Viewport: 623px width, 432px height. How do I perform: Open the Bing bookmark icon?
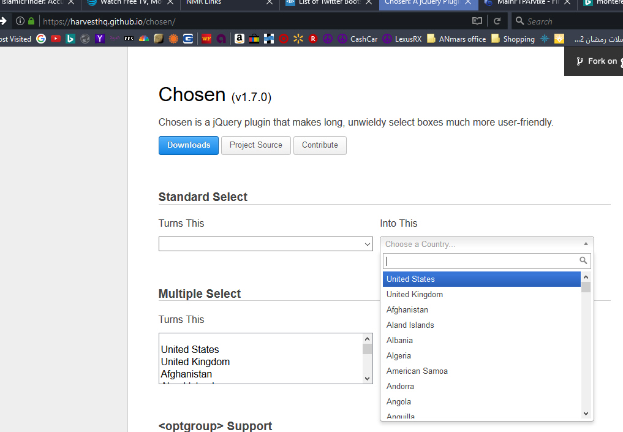[70, 39]
